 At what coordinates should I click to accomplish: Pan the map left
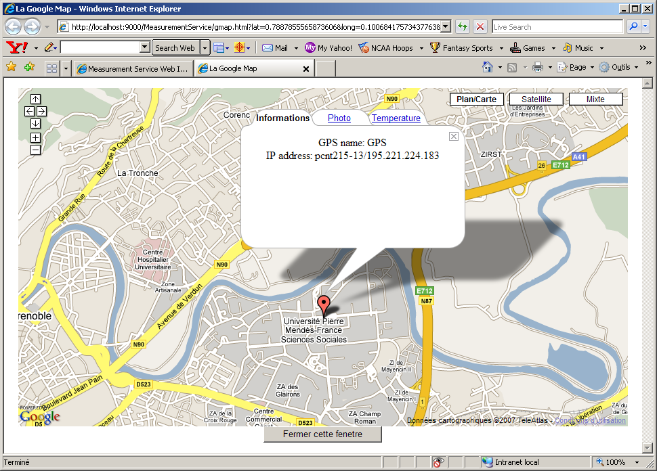[x=29, y=112]
